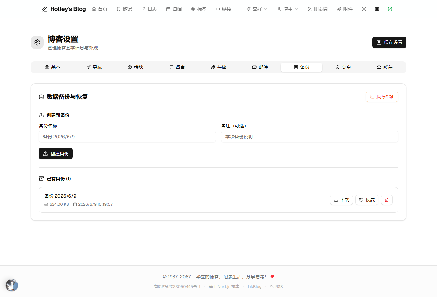
Task: Open the 鲁ICP备2023050445号-1 footer link
Action: click(177, 287)
